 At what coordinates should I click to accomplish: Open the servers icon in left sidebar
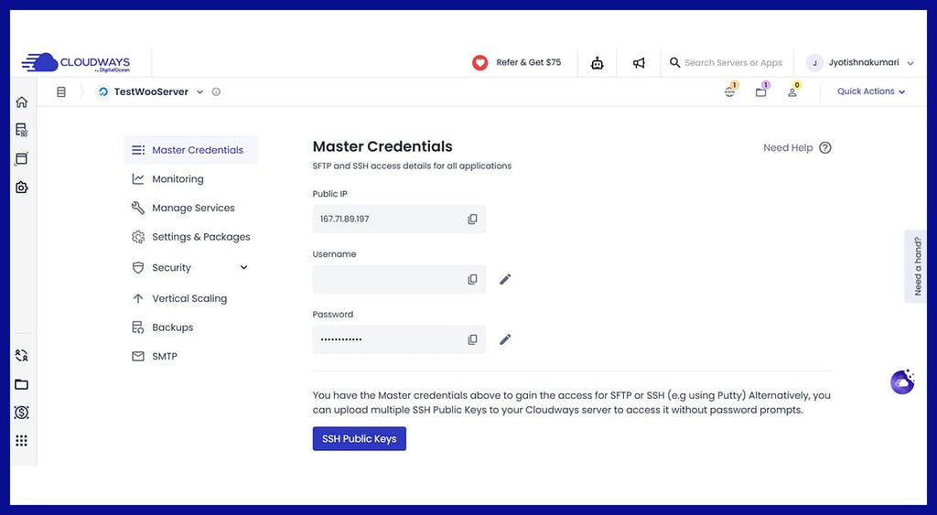click(x=22, y=130)
